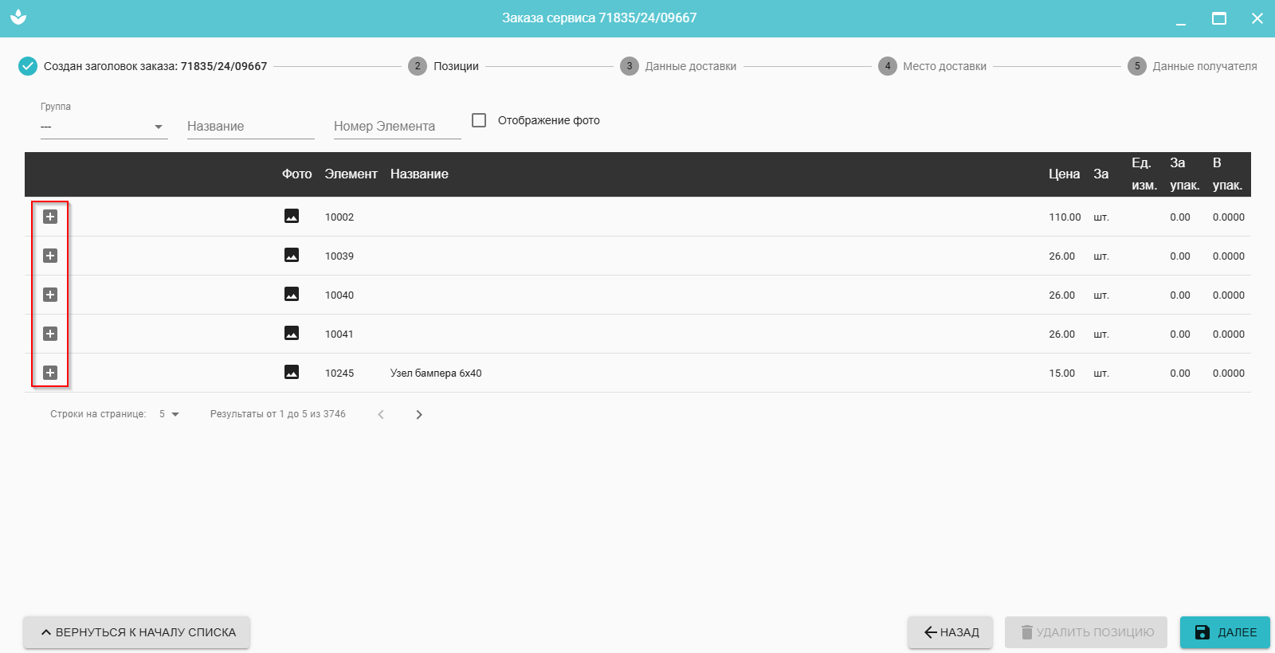The height and width of the screenshot is (653, 1275).
Task: Go to next results page
Action: coord(419,414)
